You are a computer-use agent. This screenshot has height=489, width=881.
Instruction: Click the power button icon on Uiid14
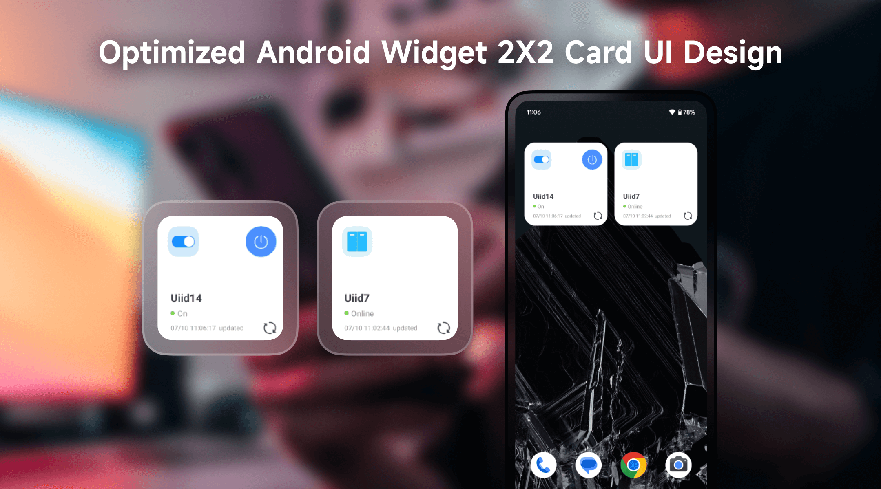pyautogui.click(x=260, y=242)
